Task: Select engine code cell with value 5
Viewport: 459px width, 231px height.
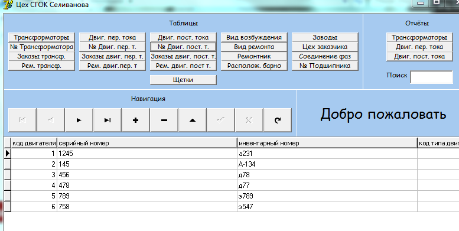Action: tap(34, 196)
